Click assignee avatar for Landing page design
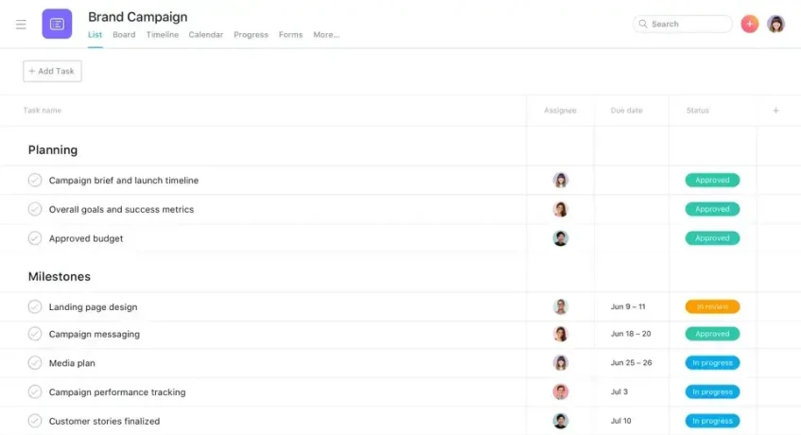The width and height of the screenshot is (801, 435). pyautogui.click(x=561, y=307)
